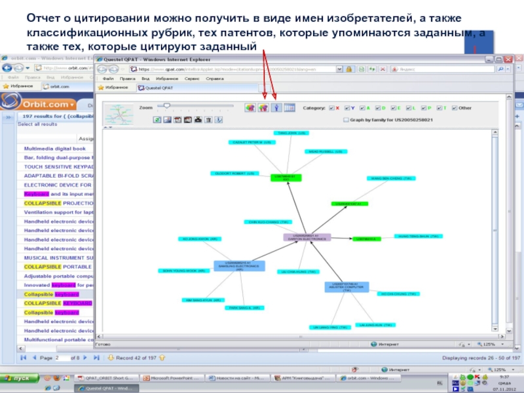This screenshot has height=393, width=524.
Task: Go to next results page
Action: pyautogui.click(x=85, y=358)
